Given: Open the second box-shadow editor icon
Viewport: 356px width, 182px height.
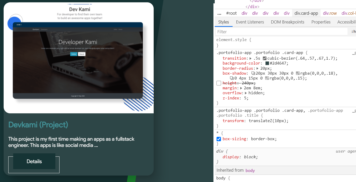Looking at the screenshot, I should (x=232, y=78).
